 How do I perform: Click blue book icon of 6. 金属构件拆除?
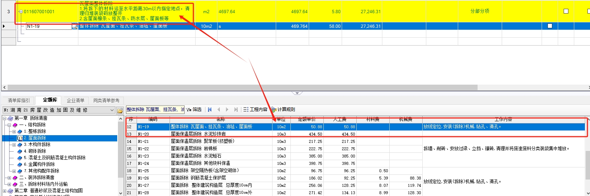20,164
